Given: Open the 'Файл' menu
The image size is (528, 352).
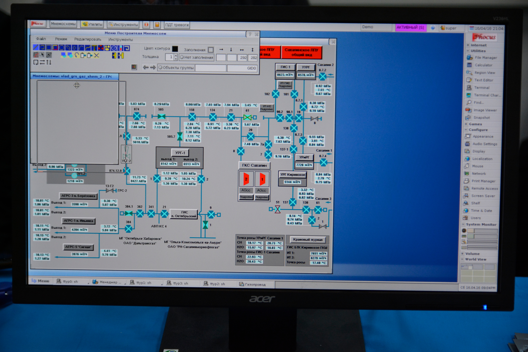Looking at the screenshot, I should coord(41,39).
